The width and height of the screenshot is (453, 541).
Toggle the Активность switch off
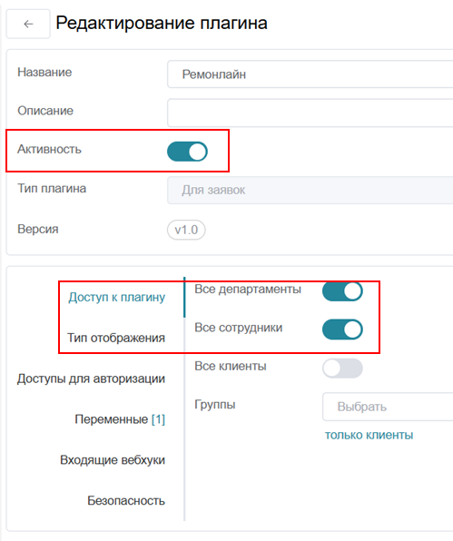(x=187, y=152)
